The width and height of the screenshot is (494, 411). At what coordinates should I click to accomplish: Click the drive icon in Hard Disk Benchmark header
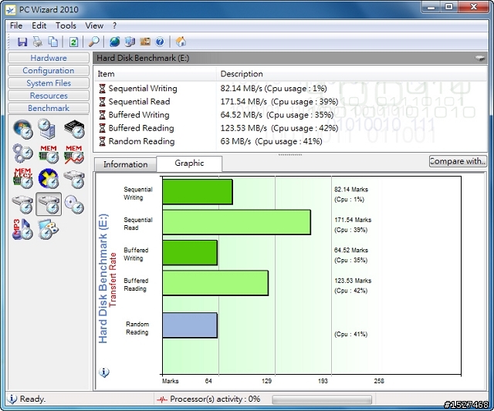point(479,58)
